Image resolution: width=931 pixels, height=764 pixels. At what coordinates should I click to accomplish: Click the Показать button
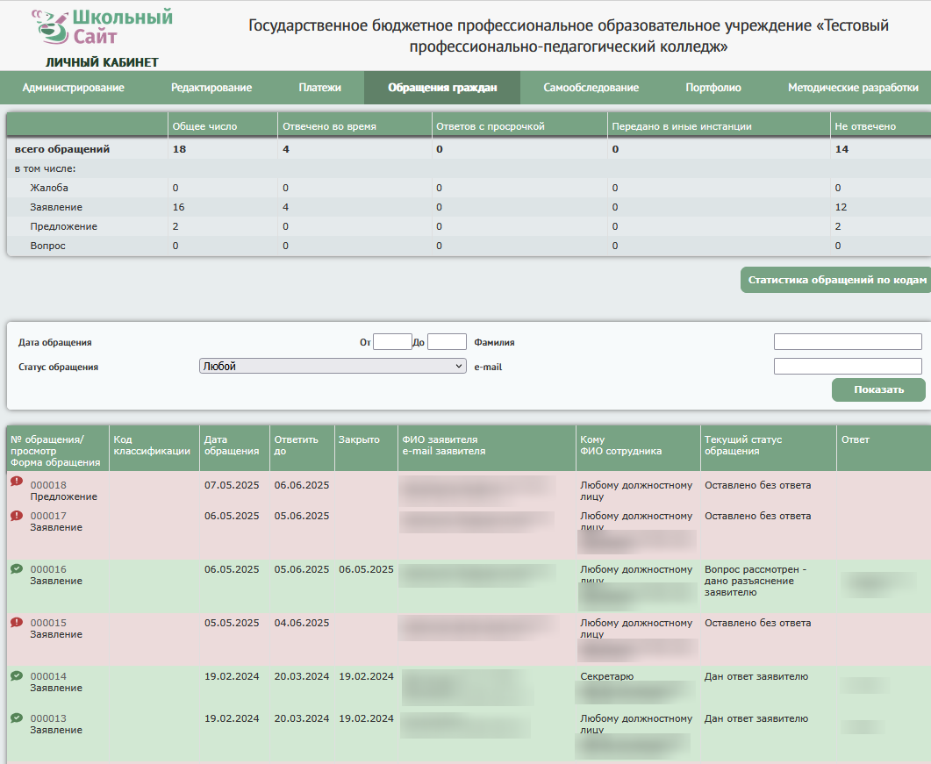pyautogui.click(x=878, y=389)
